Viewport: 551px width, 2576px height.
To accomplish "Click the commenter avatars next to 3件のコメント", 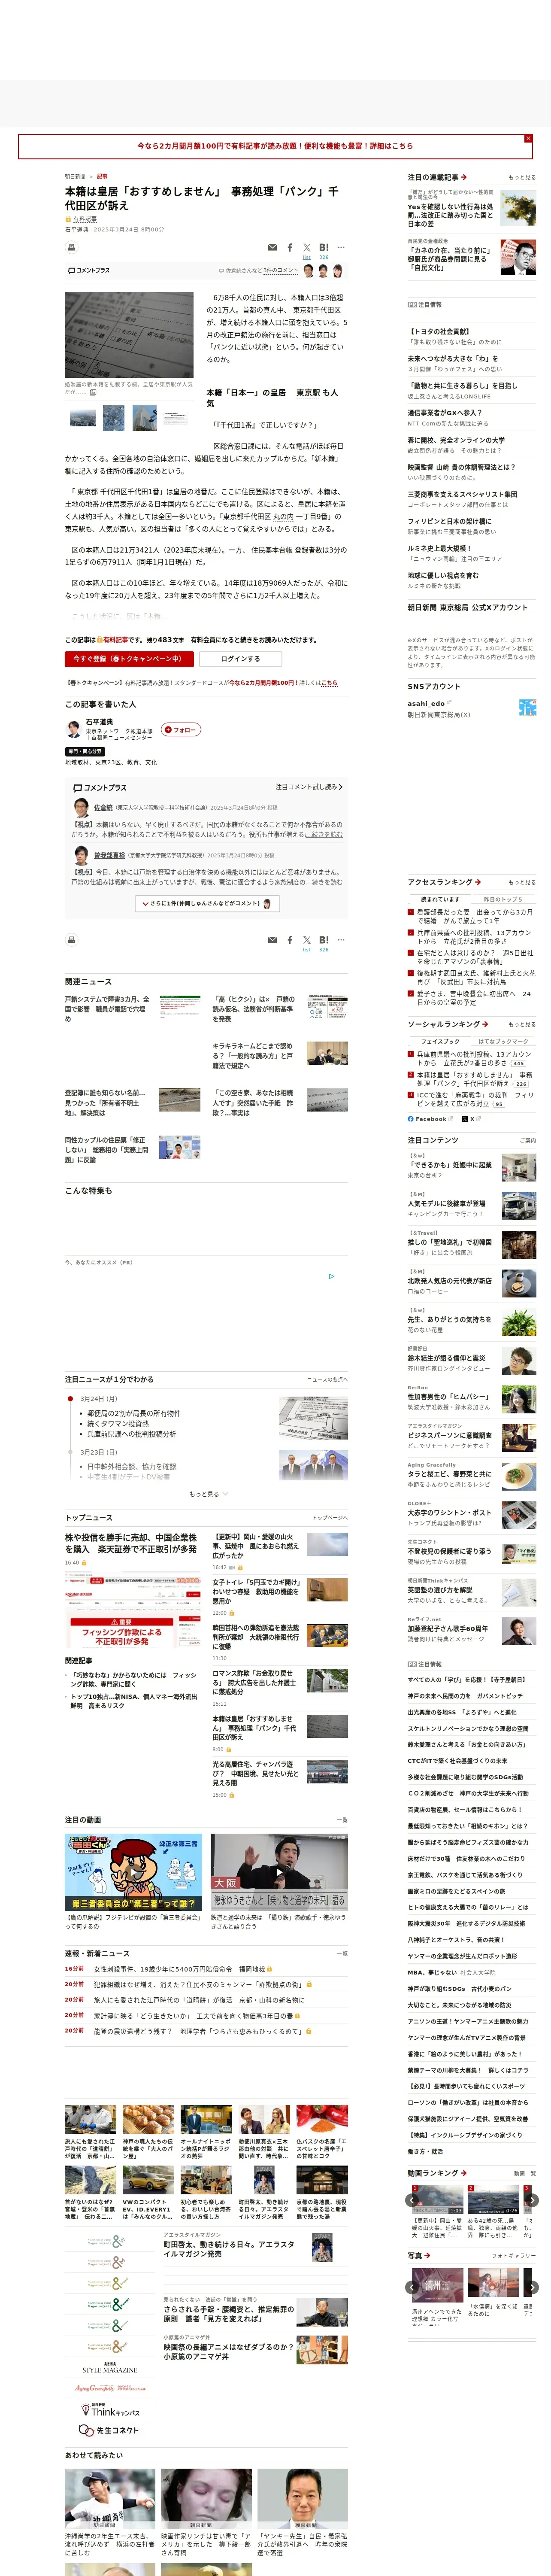I will (x=323, y=271).
